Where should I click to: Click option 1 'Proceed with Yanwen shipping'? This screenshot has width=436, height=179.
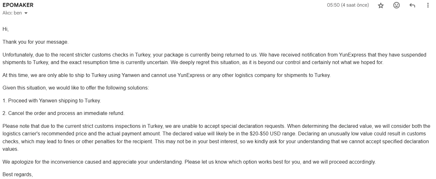(52, 101)
